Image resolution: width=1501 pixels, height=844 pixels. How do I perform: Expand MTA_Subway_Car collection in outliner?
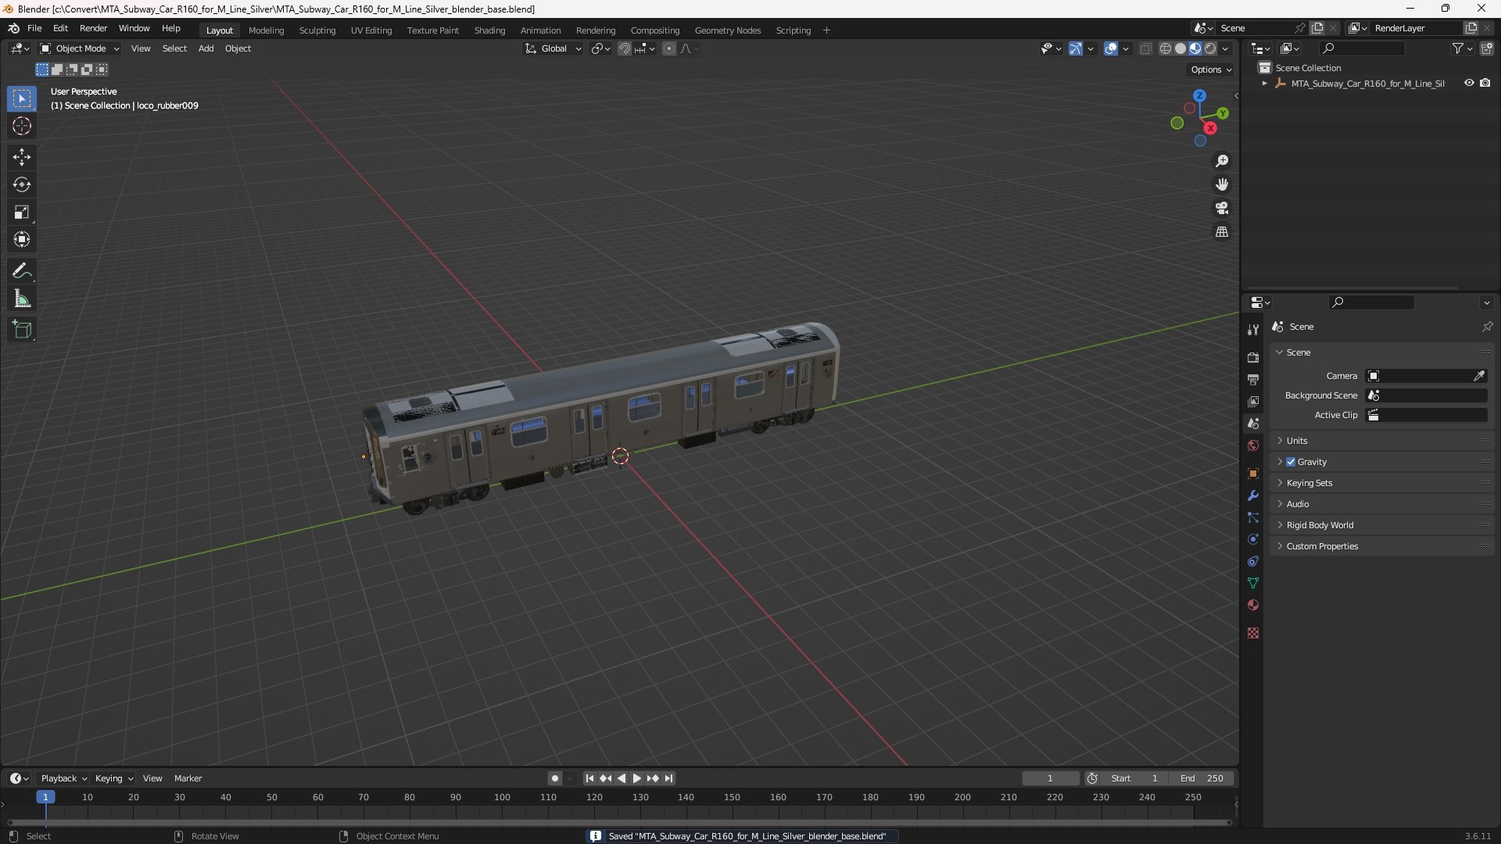tap(1264, 84)
